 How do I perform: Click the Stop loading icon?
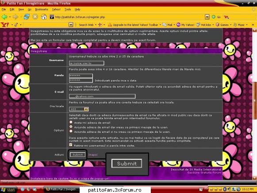[35, 17]
